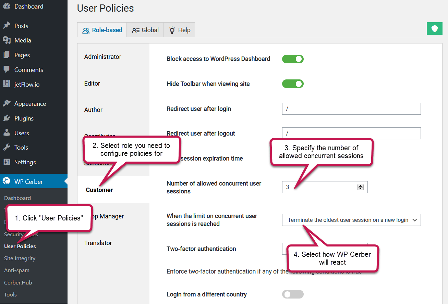Click the concurrent sessions number stepper arrows
This screenshot has width=448, height=304.
[360, 187]
